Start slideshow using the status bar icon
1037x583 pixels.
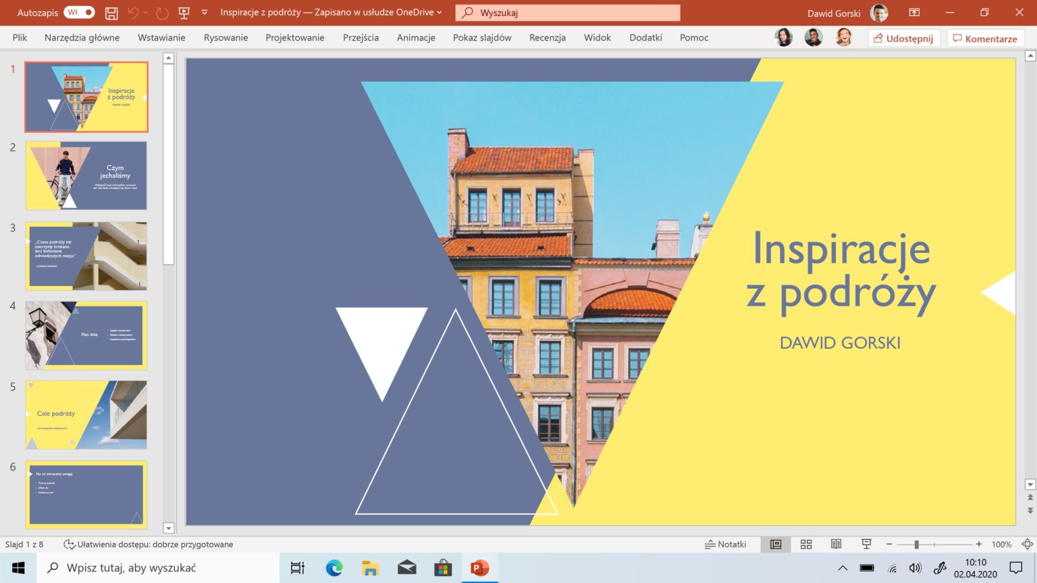(x=866, y=544)
